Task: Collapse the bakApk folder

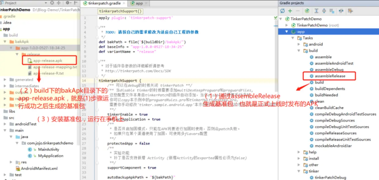Action: pyautogui.click(x=5, y=41)
